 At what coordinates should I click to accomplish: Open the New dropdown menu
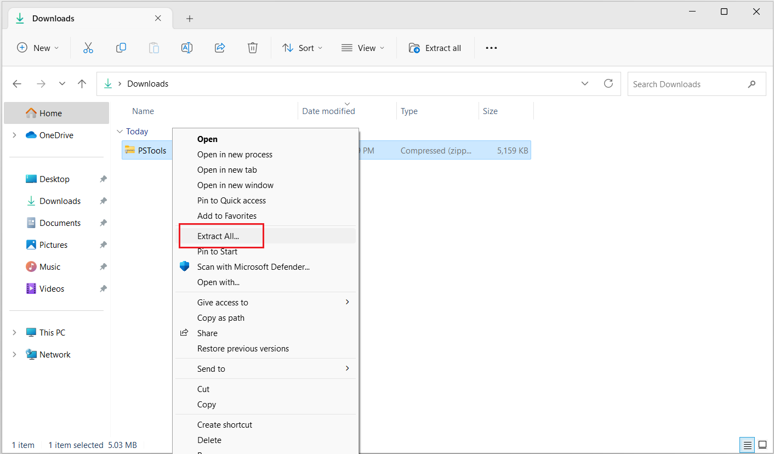[38, 48]
